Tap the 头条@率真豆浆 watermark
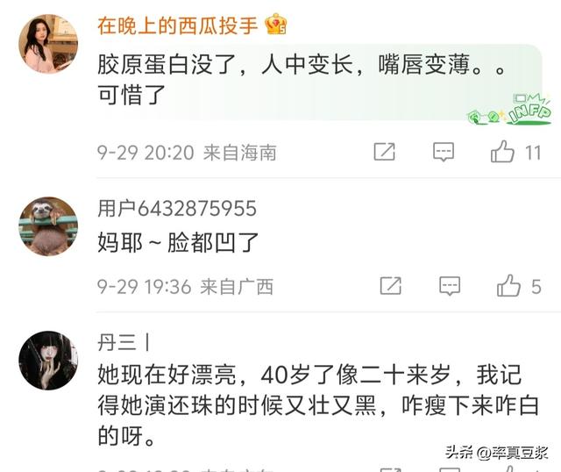561x472 pixels. (497, 453)
